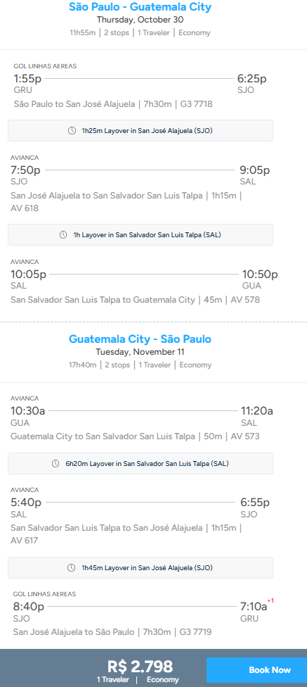
Task: Click the +1 day arrival indicator
Action: pyautogui.click(x=270, y=600)
